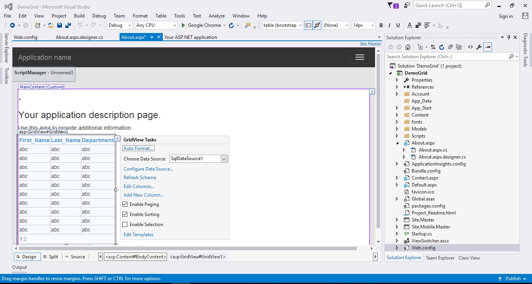
Task: Toggle the first design-view mode button
Action: pos(308,25)
